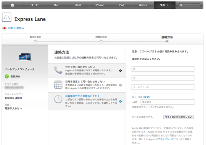Click the 変更 country link
The image size is (206, 145).
(x=146, y=97)
